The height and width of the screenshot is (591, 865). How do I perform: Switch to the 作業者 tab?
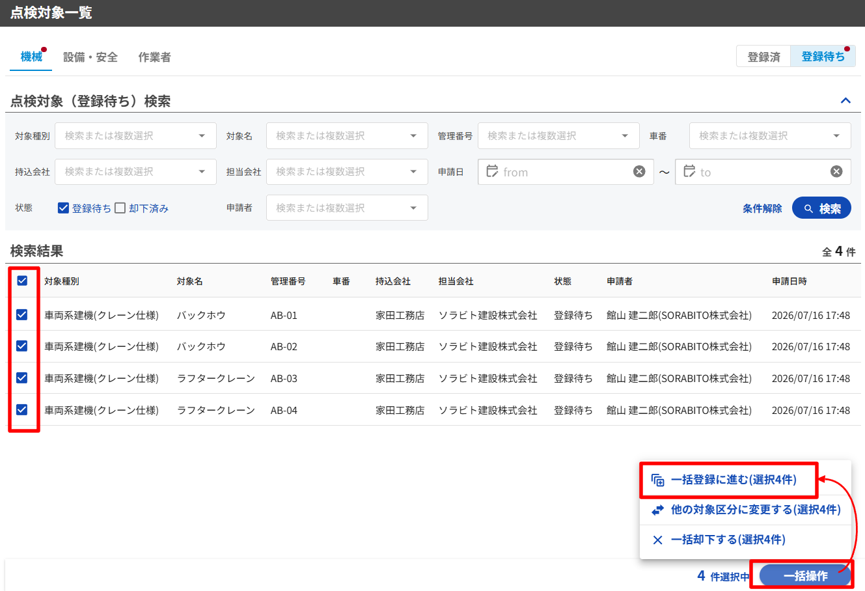pos(154,57)
